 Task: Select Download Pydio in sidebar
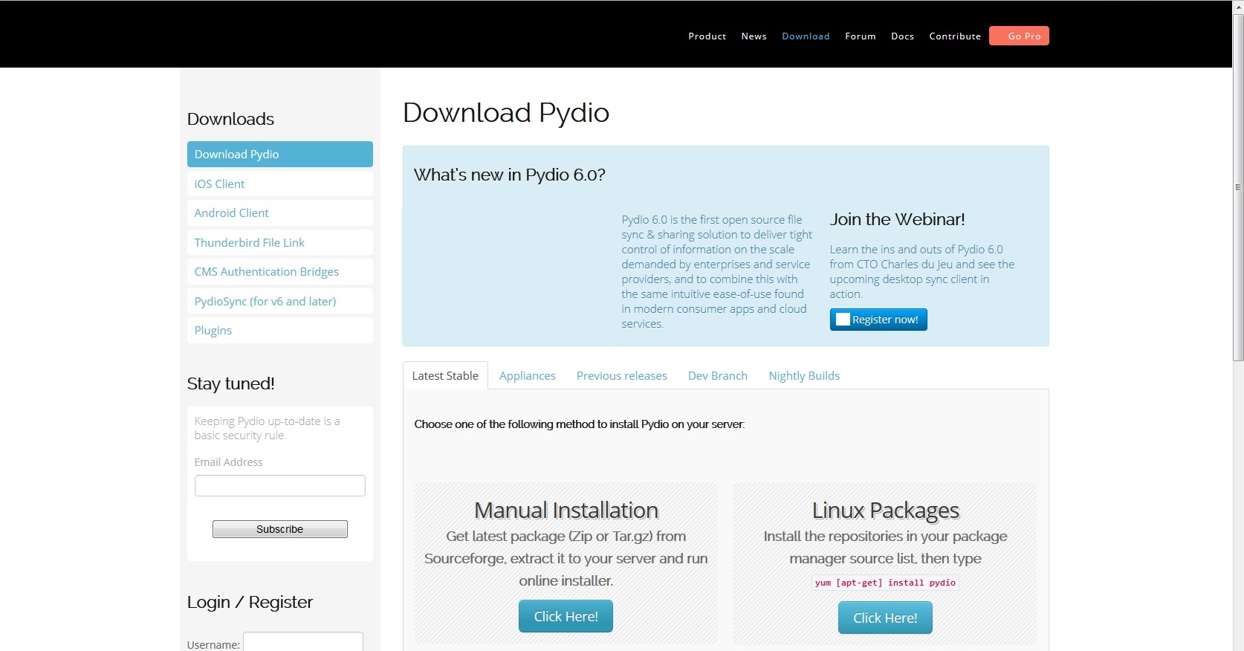279,154
